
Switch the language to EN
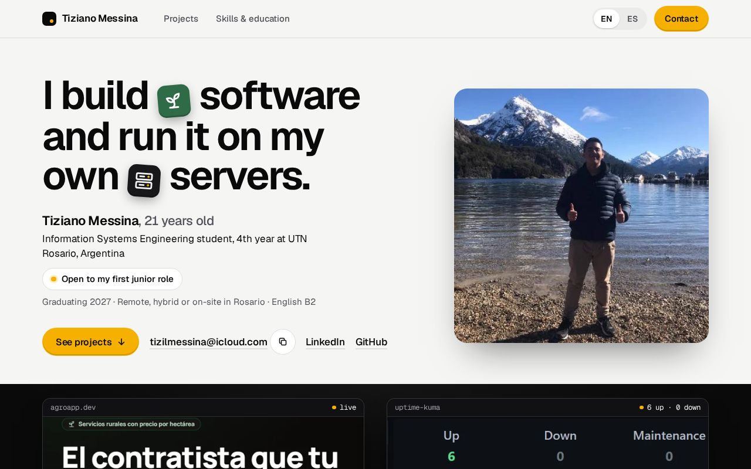click(607, 19)
